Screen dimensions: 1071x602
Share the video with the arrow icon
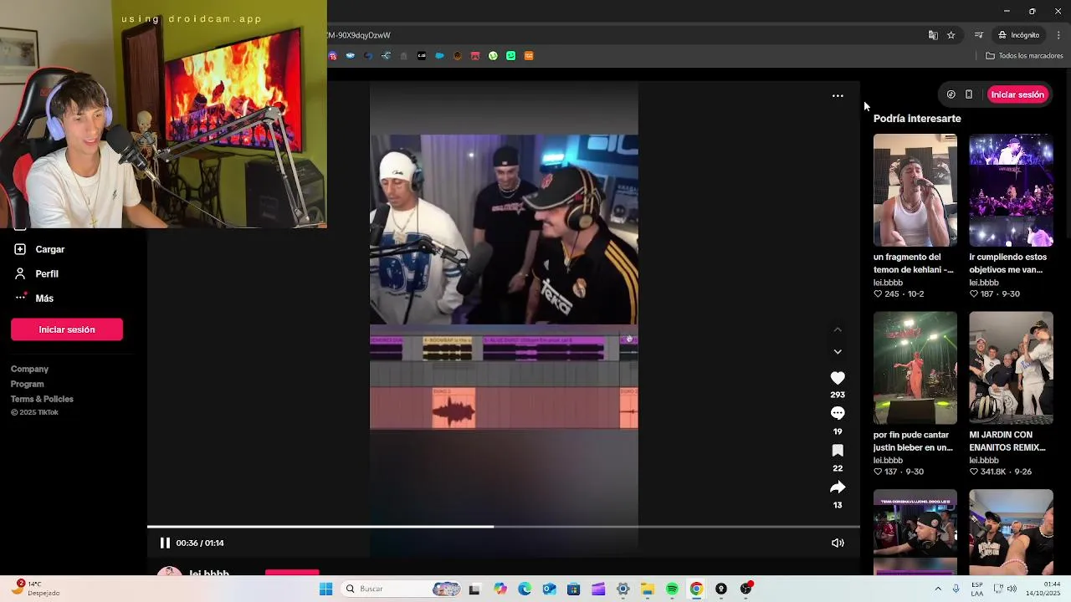[x=838, y=487]
